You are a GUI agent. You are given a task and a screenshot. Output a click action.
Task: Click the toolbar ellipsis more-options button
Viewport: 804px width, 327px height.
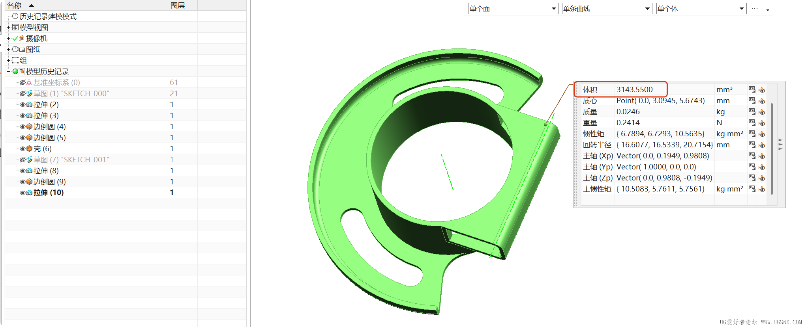coord(755,8)
